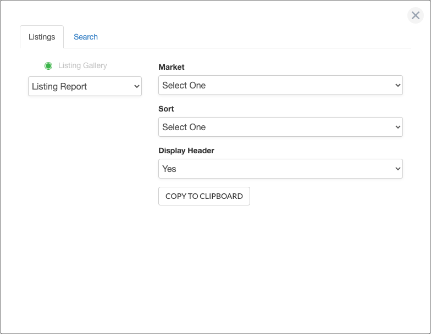Open the Listing Report dropdown
The image size is (431, 334).
coord(85,86)
